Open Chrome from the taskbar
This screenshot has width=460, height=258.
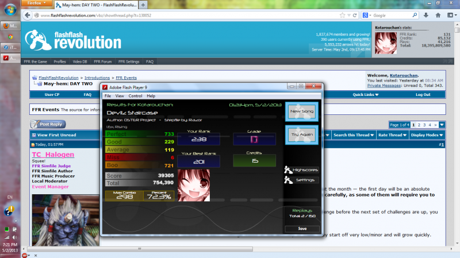[10, 37]
